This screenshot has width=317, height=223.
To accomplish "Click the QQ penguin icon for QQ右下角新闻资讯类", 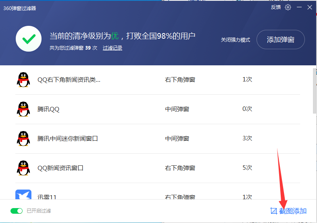I will 23,80.
